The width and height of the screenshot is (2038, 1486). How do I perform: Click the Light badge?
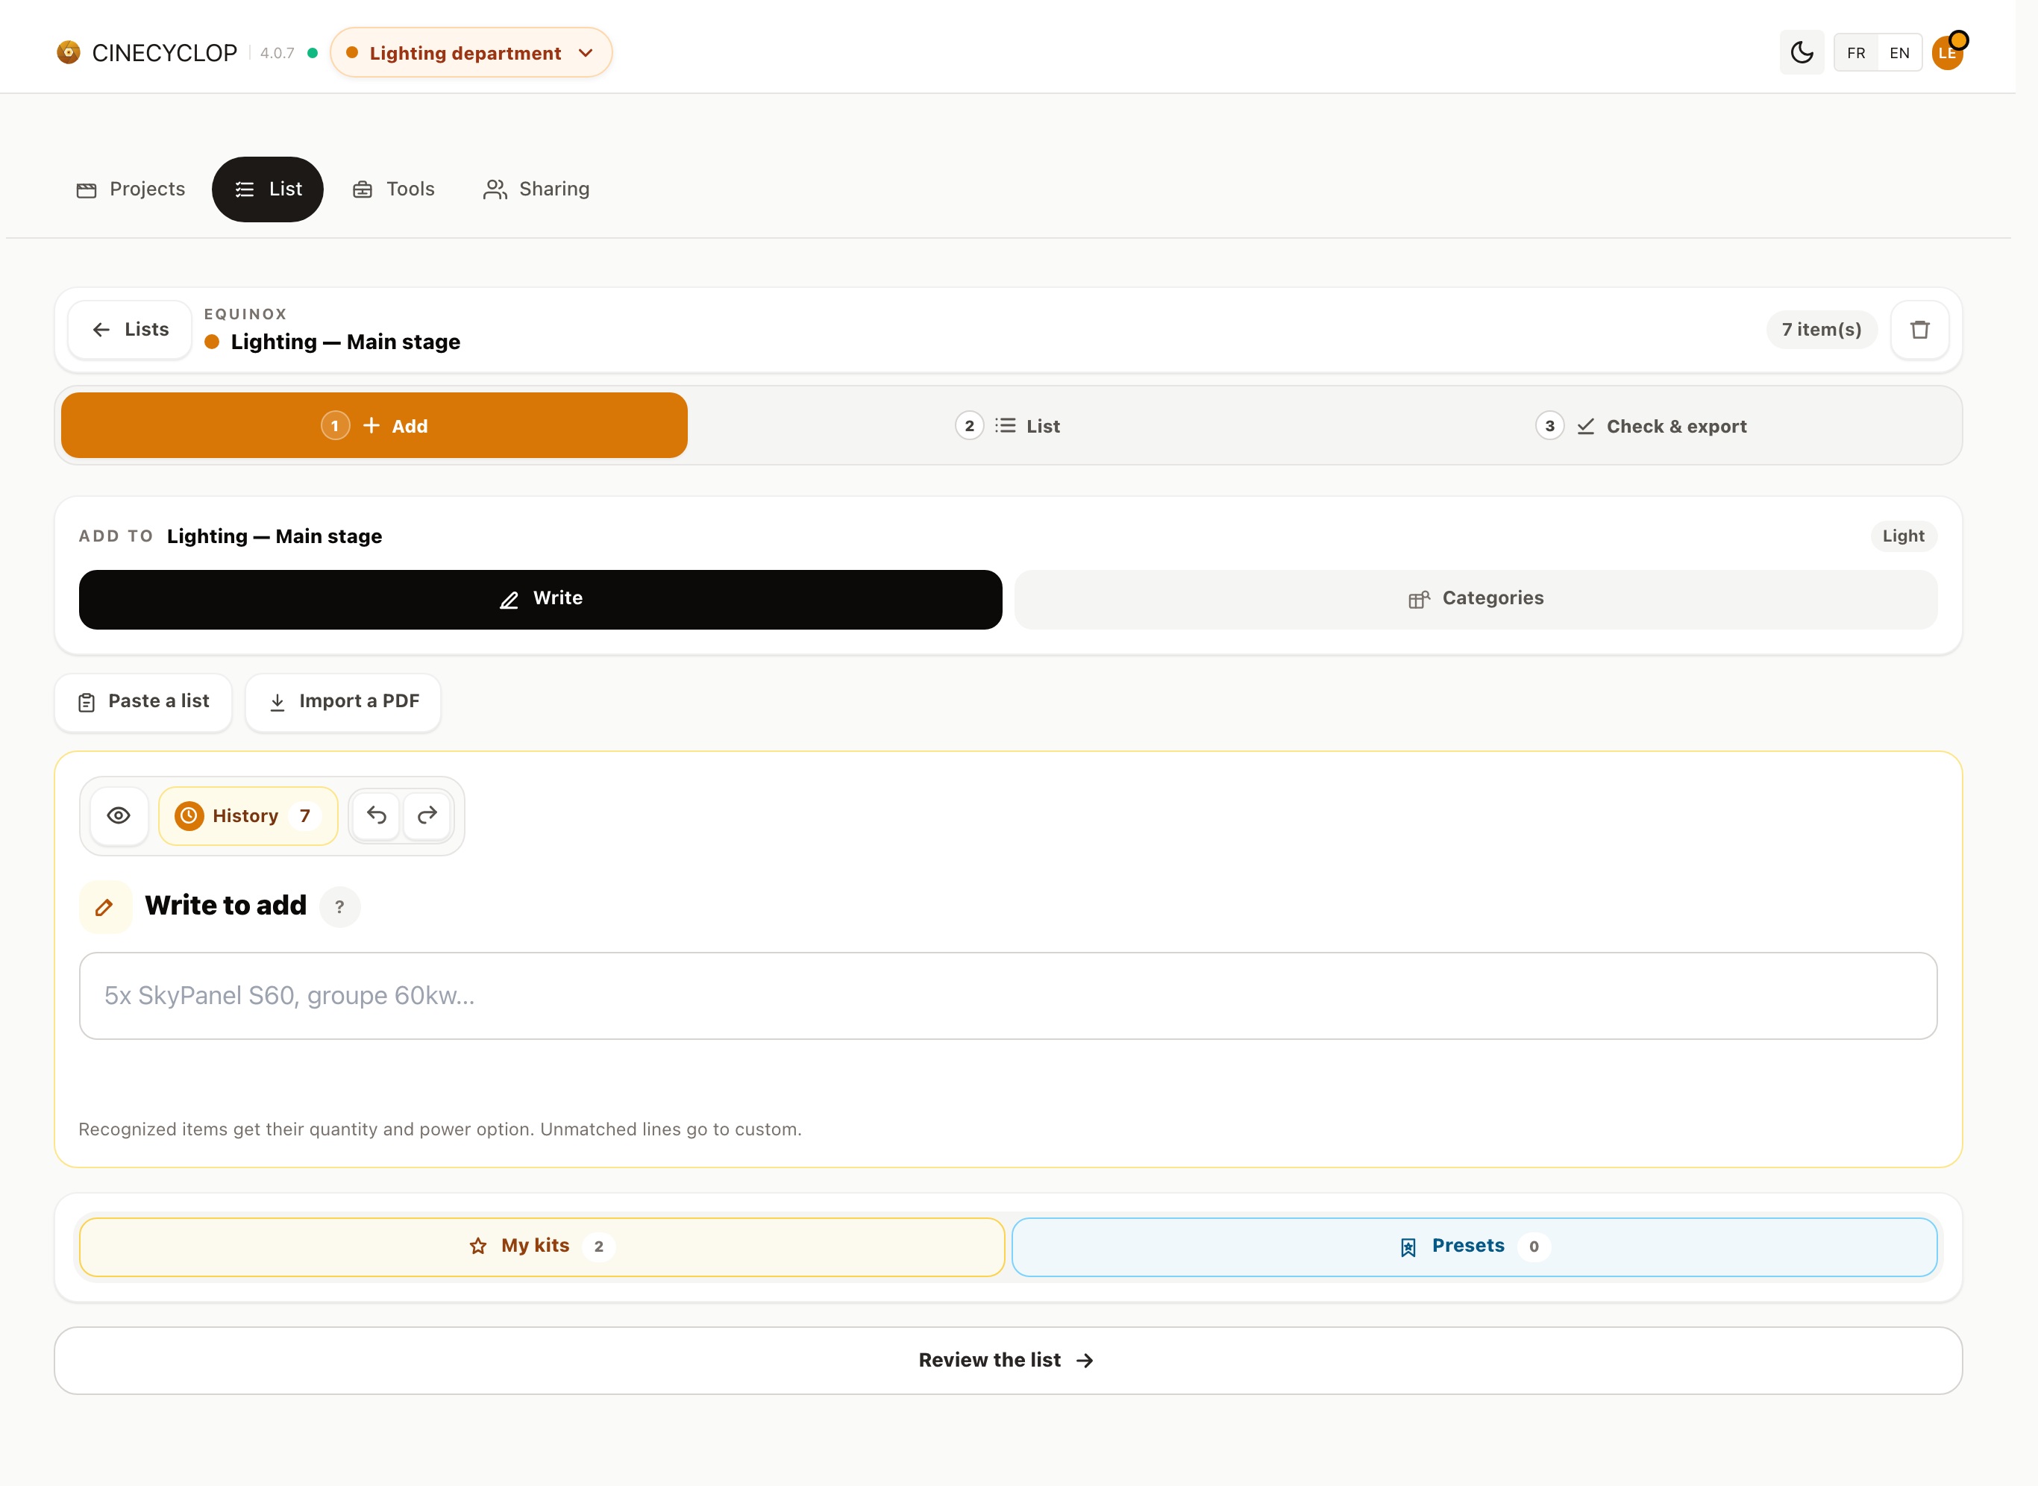pyautogui.click(x=1903, y=535)
